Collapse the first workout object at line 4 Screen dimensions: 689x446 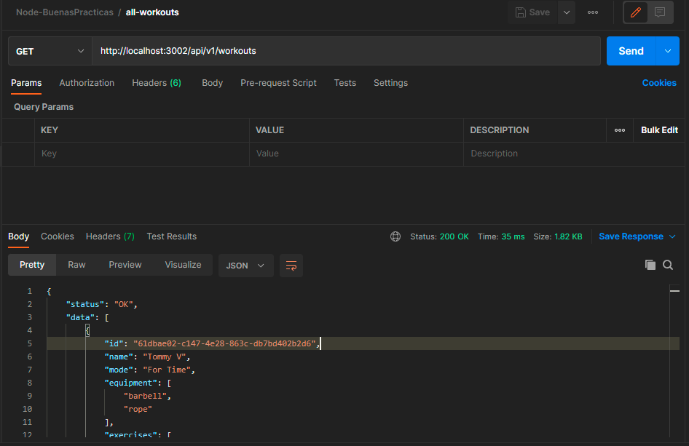[x=87, y=330]
